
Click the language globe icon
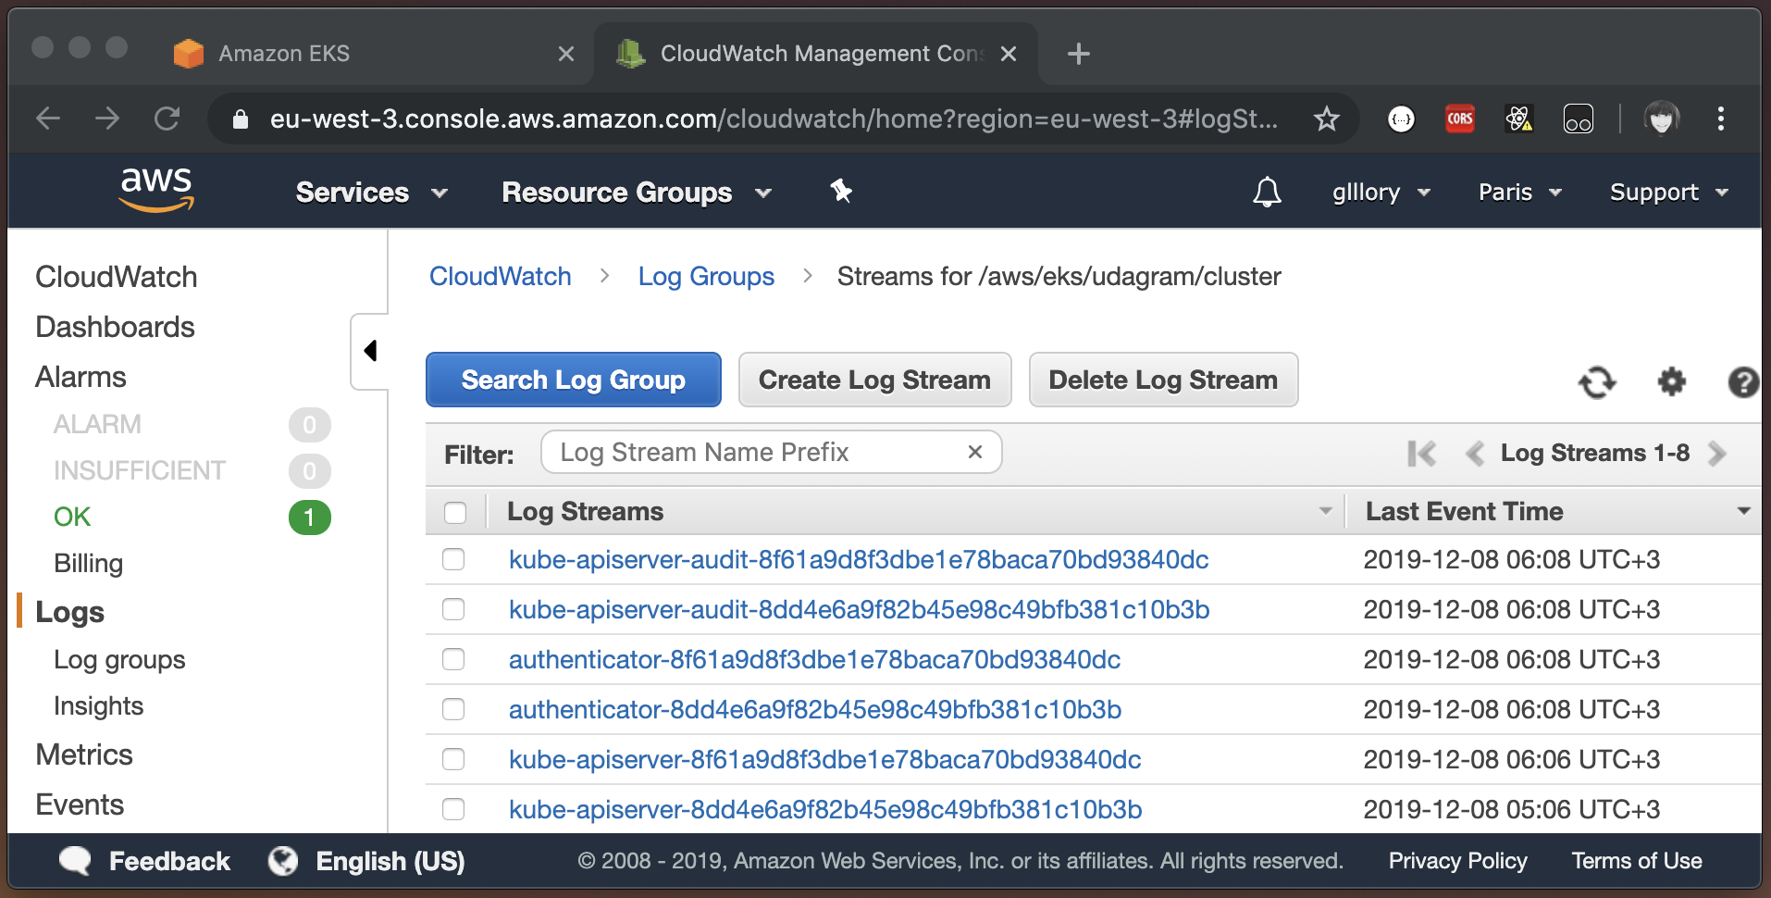coord(283,861)
